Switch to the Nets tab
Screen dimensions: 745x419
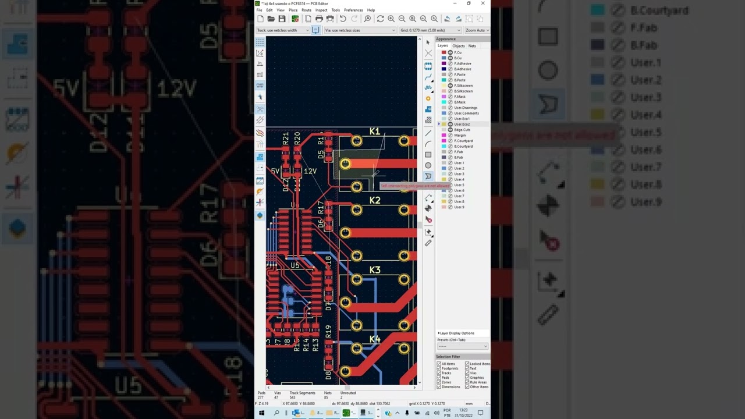point(472,46)
